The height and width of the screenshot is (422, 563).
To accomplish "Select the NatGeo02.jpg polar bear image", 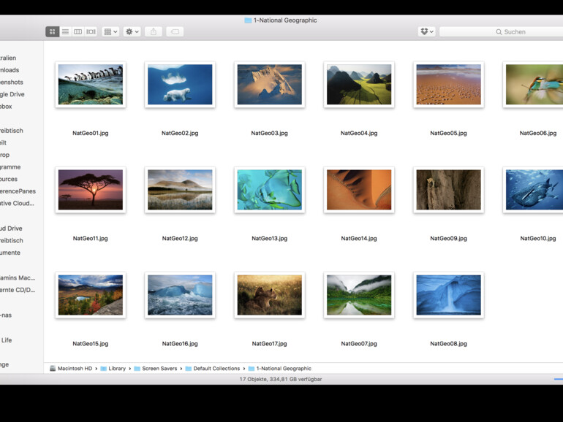I will tap(180, 85).
